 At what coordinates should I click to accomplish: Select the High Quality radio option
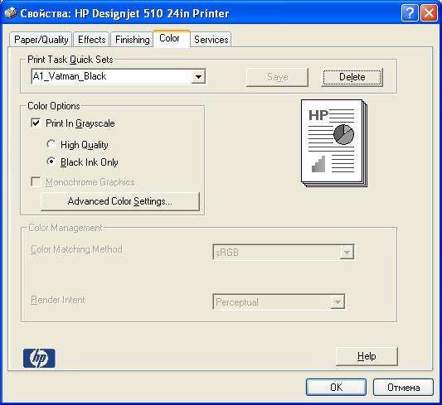click(51, 144)
